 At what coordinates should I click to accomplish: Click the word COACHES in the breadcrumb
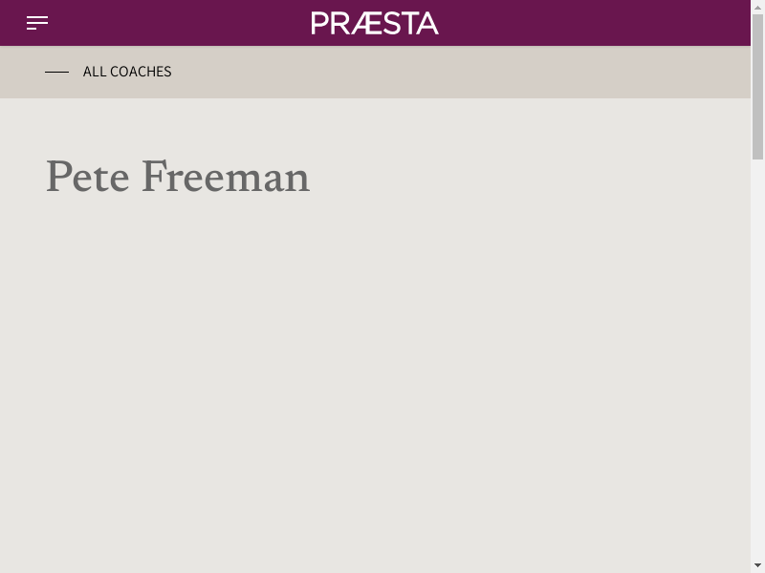click(141, 72)
